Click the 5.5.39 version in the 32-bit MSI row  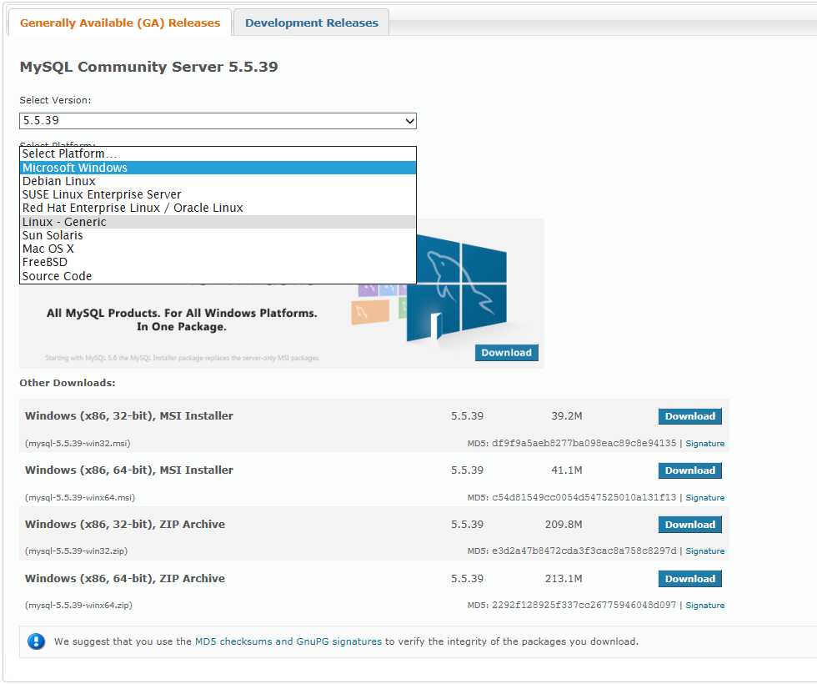tap(467, 416)
